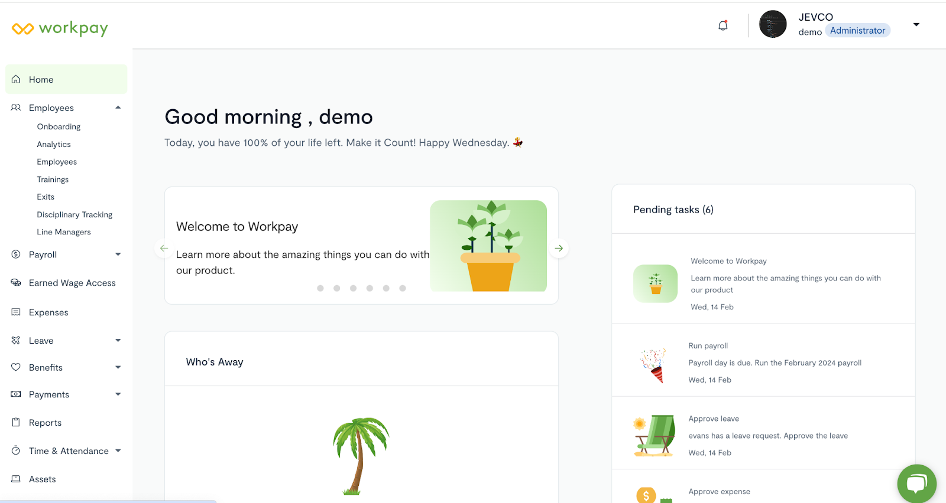This screenshot has width=946, height=503.
Task: Click the Workpay logo
Action: point(60,28)
